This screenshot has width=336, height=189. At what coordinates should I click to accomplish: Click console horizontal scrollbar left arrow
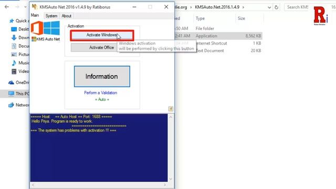click(33, 185)
